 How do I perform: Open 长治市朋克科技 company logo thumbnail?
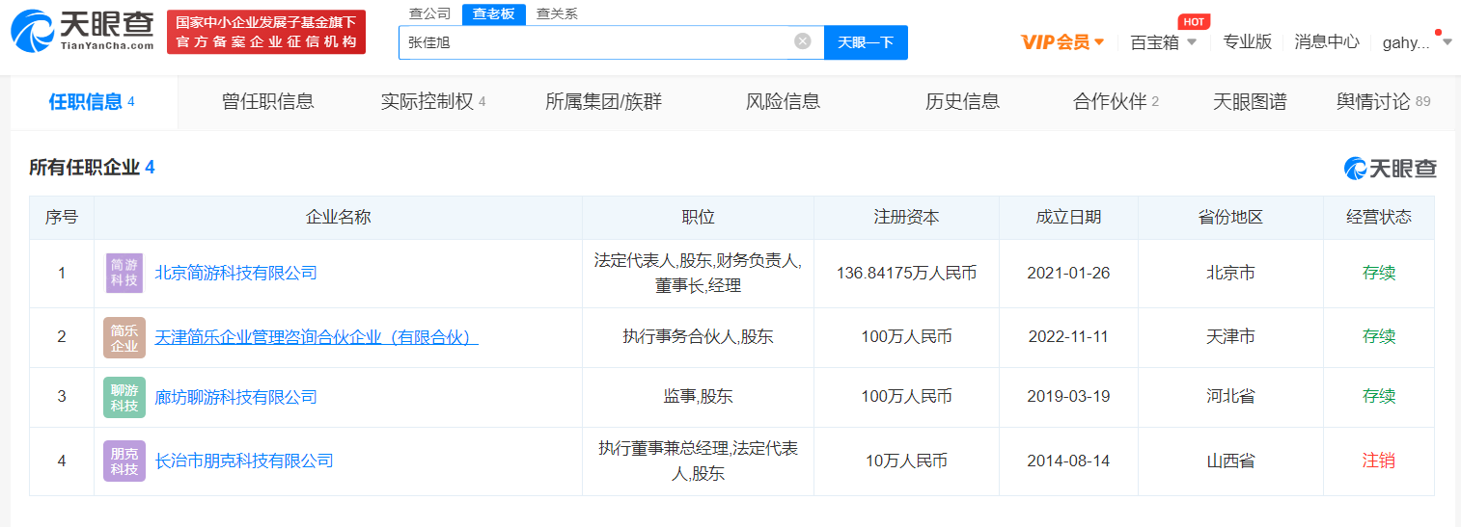pos(124,461)
